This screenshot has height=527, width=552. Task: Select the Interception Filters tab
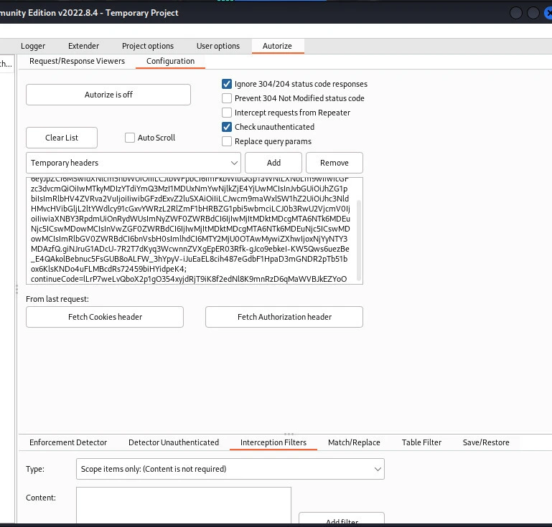coord(273,442)
